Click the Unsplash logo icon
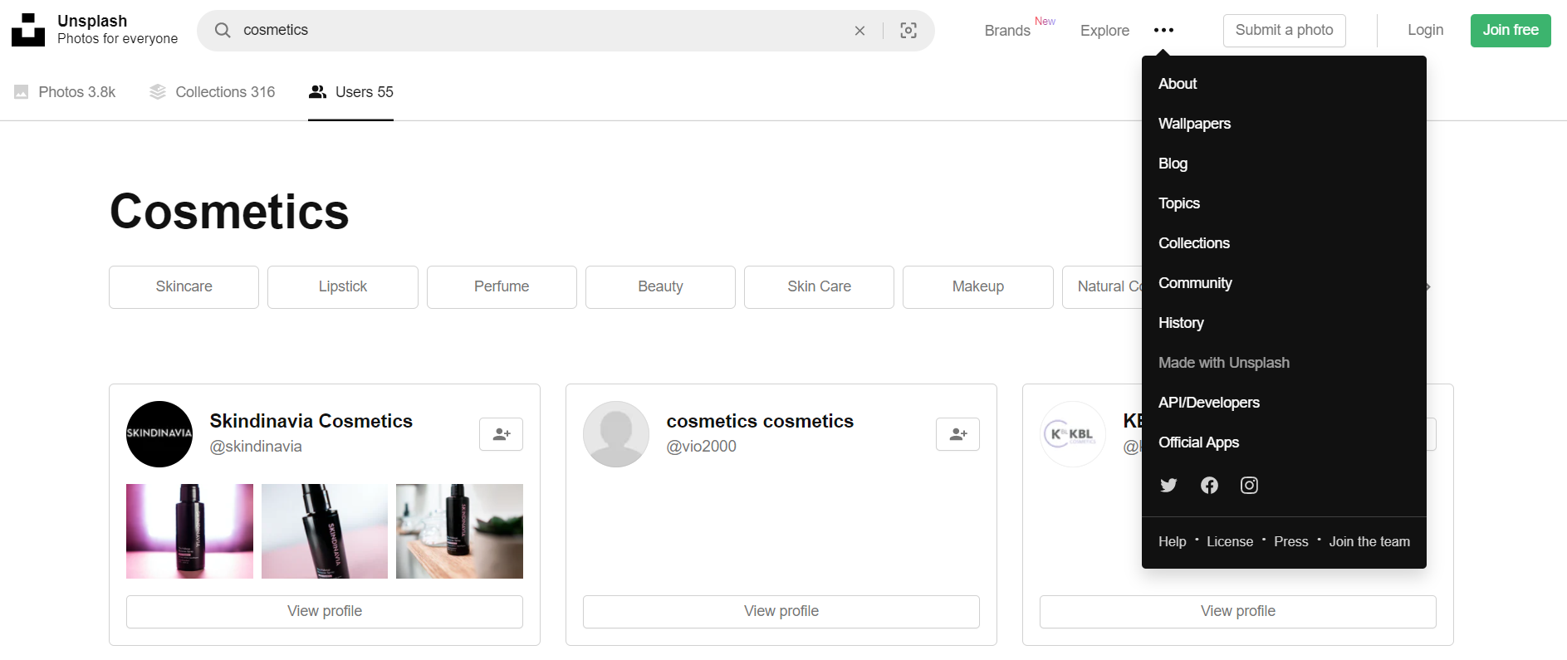 28,30
